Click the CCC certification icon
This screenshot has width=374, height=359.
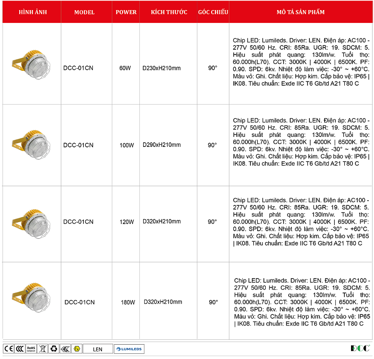[20, 348]
